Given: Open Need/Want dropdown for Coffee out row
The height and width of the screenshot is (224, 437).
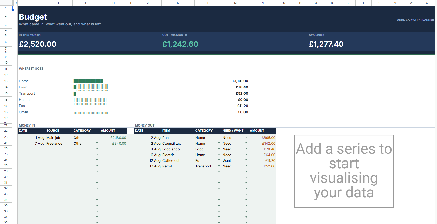Looking at the screenshot, I should pos(246,160).
